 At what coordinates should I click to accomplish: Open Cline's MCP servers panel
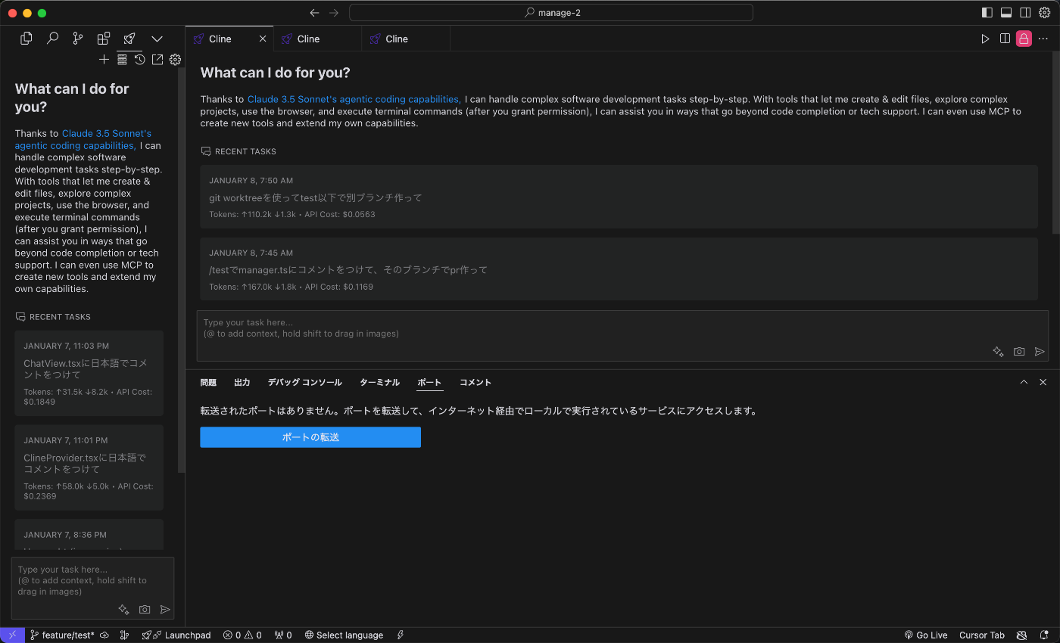[x=122, y=59]
